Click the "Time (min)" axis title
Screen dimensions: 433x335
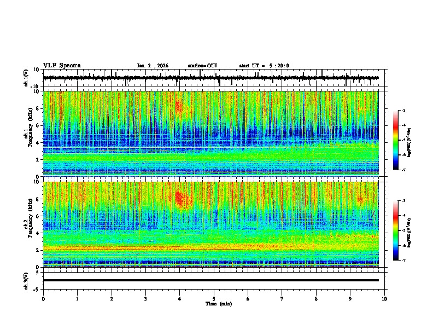pyautogui.click(x=219, y=304)
